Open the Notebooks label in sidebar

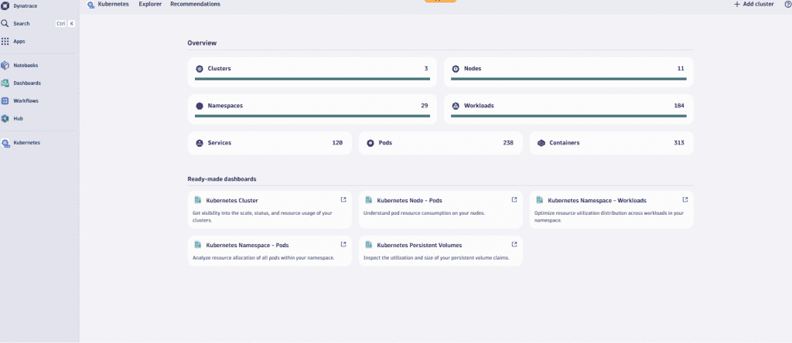[x=26, y=66]
